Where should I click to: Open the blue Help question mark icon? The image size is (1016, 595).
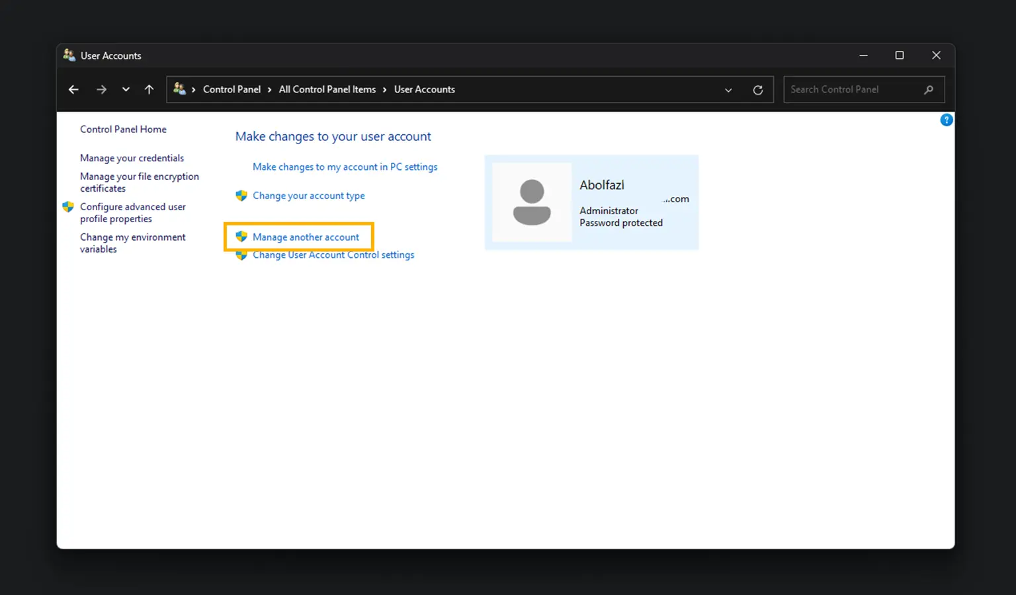pos(947,120)
